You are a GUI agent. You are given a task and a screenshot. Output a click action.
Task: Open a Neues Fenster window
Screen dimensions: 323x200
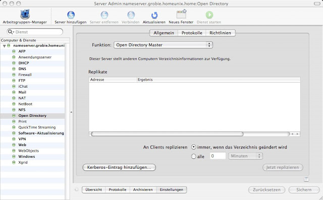pyautogui.click(x=181, y=15)
